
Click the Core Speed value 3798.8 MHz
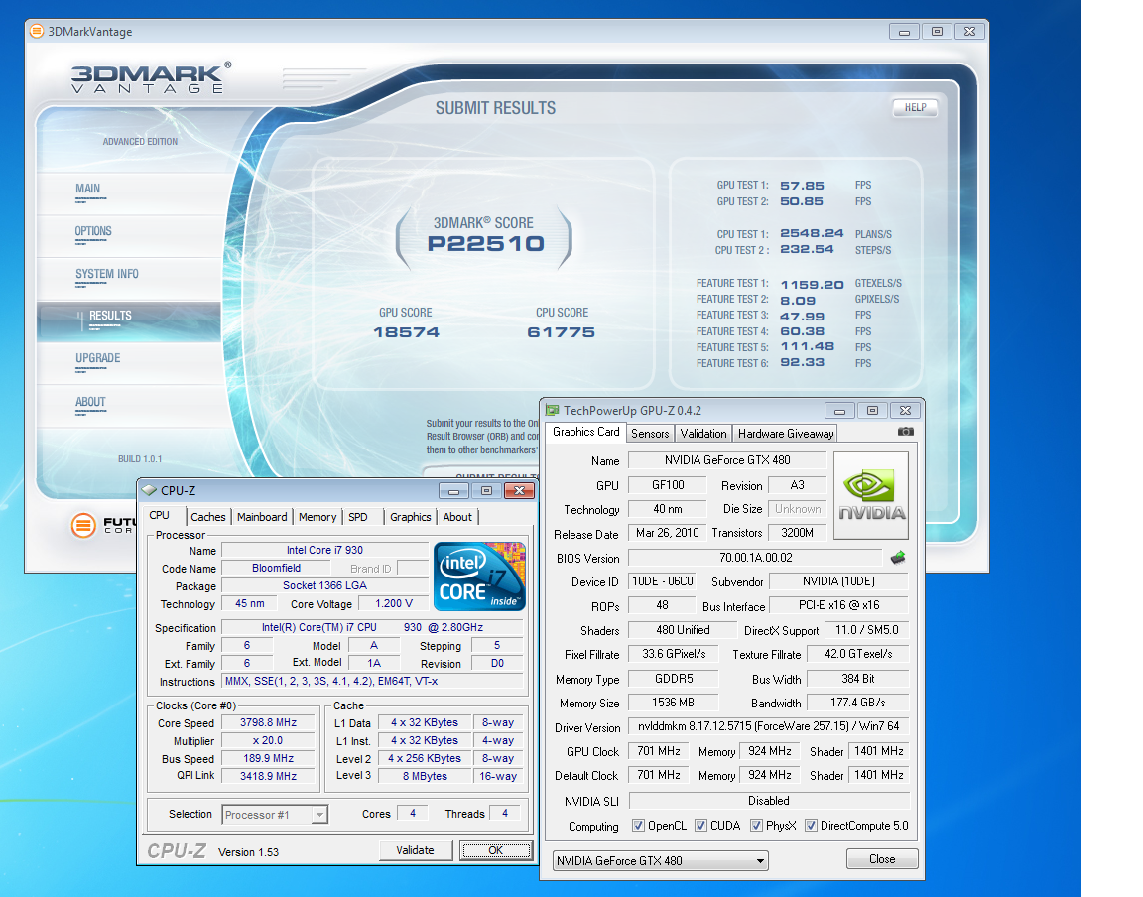(x=268, y=722)
